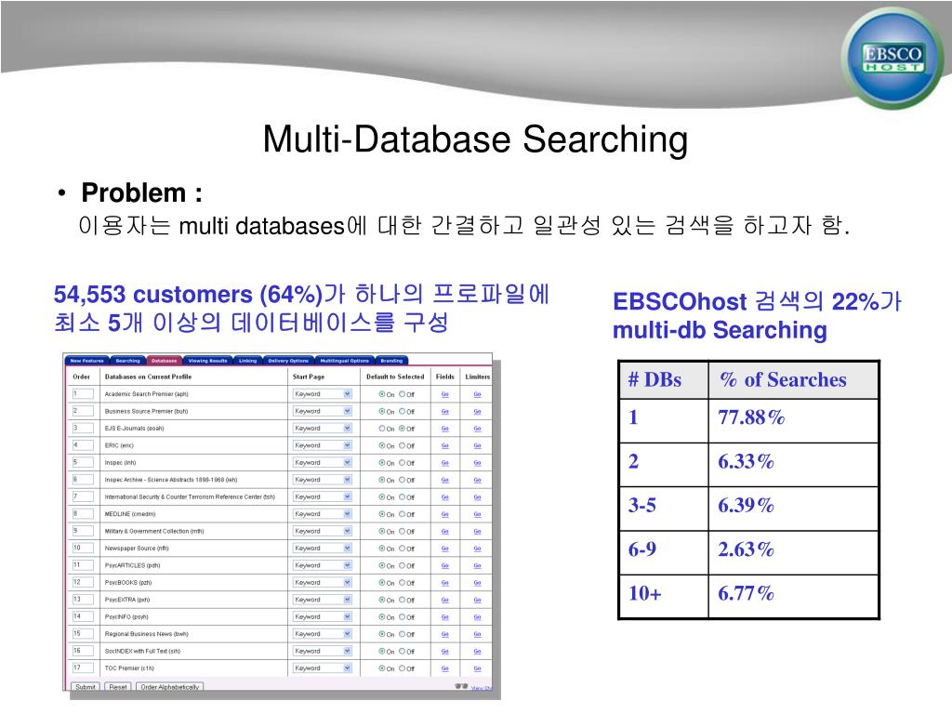This screenshot has width=952, height=714.
Task: Click the Reset button
Action: 118,687
